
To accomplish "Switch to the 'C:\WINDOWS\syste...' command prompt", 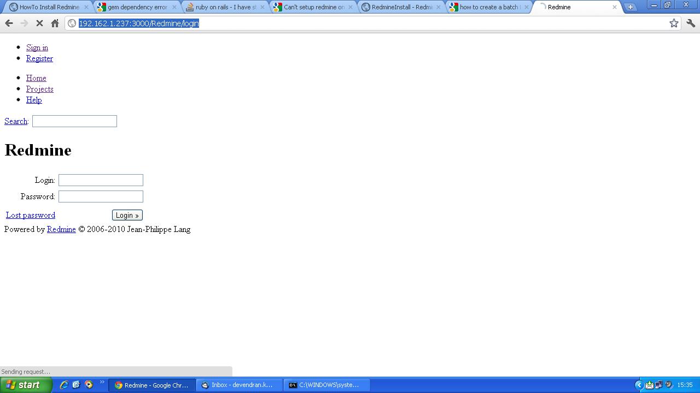I will (326, 385).
